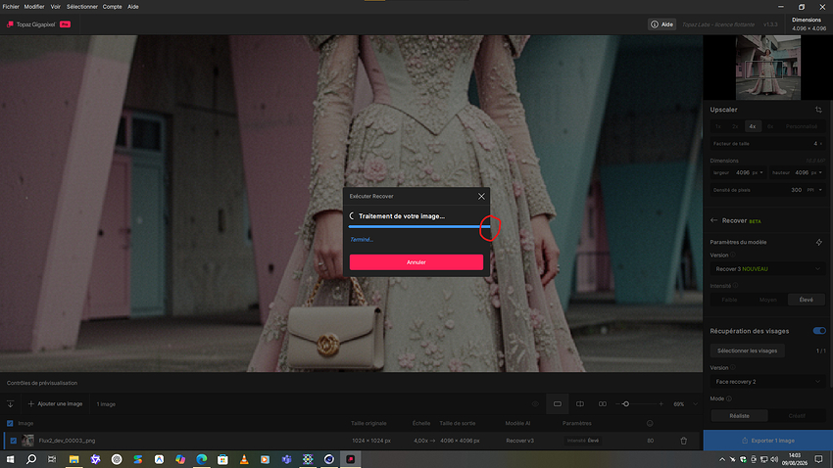Image resolution: width=833 pixels, height=468 pixels.
Task: Click the Densité de pixels 300 field
Action: 767,190
